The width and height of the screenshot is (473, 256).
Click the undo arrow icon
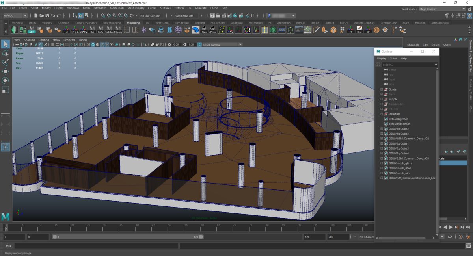tap(53, 16)
